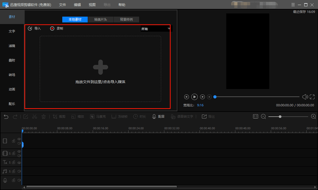Viewport: 318px width, 190px height.
Task: Toggle fullscreen preview icon
Action: 312,97
